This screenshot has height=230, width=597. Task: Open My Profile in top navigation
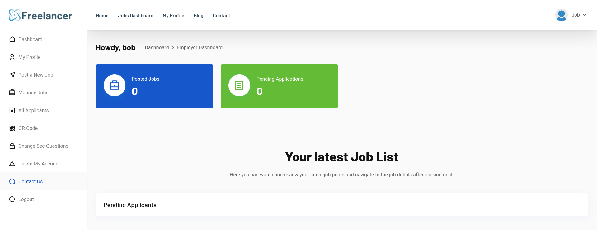click(173, 15)
